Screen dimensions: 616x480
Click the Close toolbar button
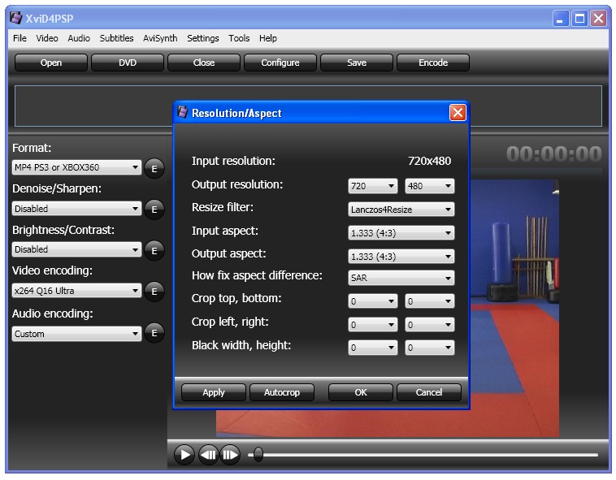[x=204, y=63]
